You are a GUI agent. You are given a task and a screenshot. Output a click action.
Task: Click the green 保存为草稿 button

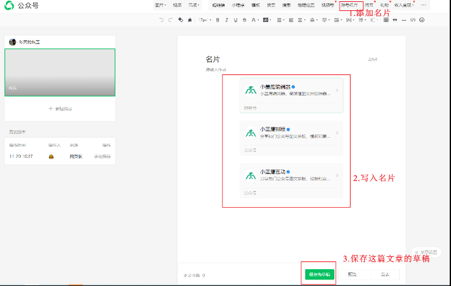point(319,274)
